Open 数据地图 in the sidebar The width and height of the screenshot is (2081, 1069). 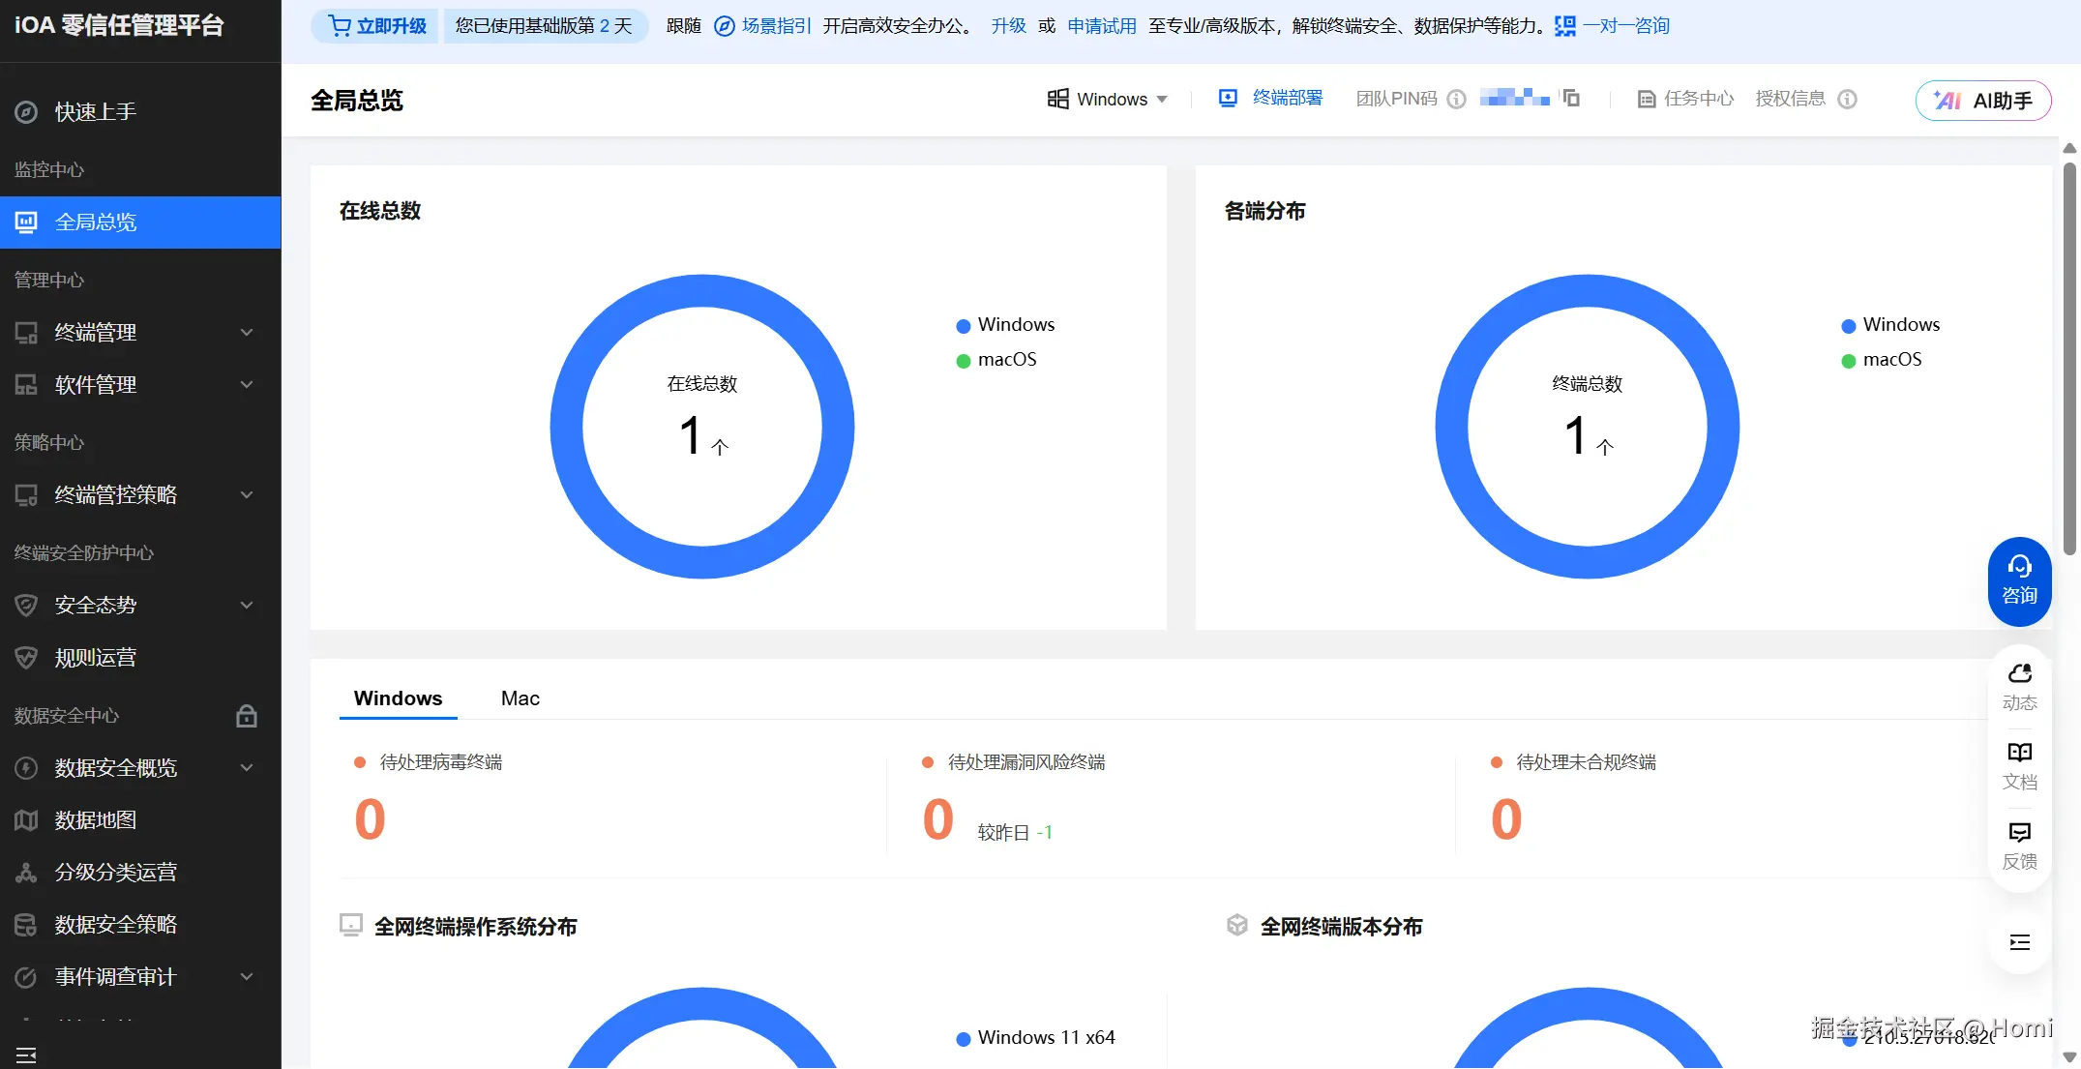click(95, 820)
